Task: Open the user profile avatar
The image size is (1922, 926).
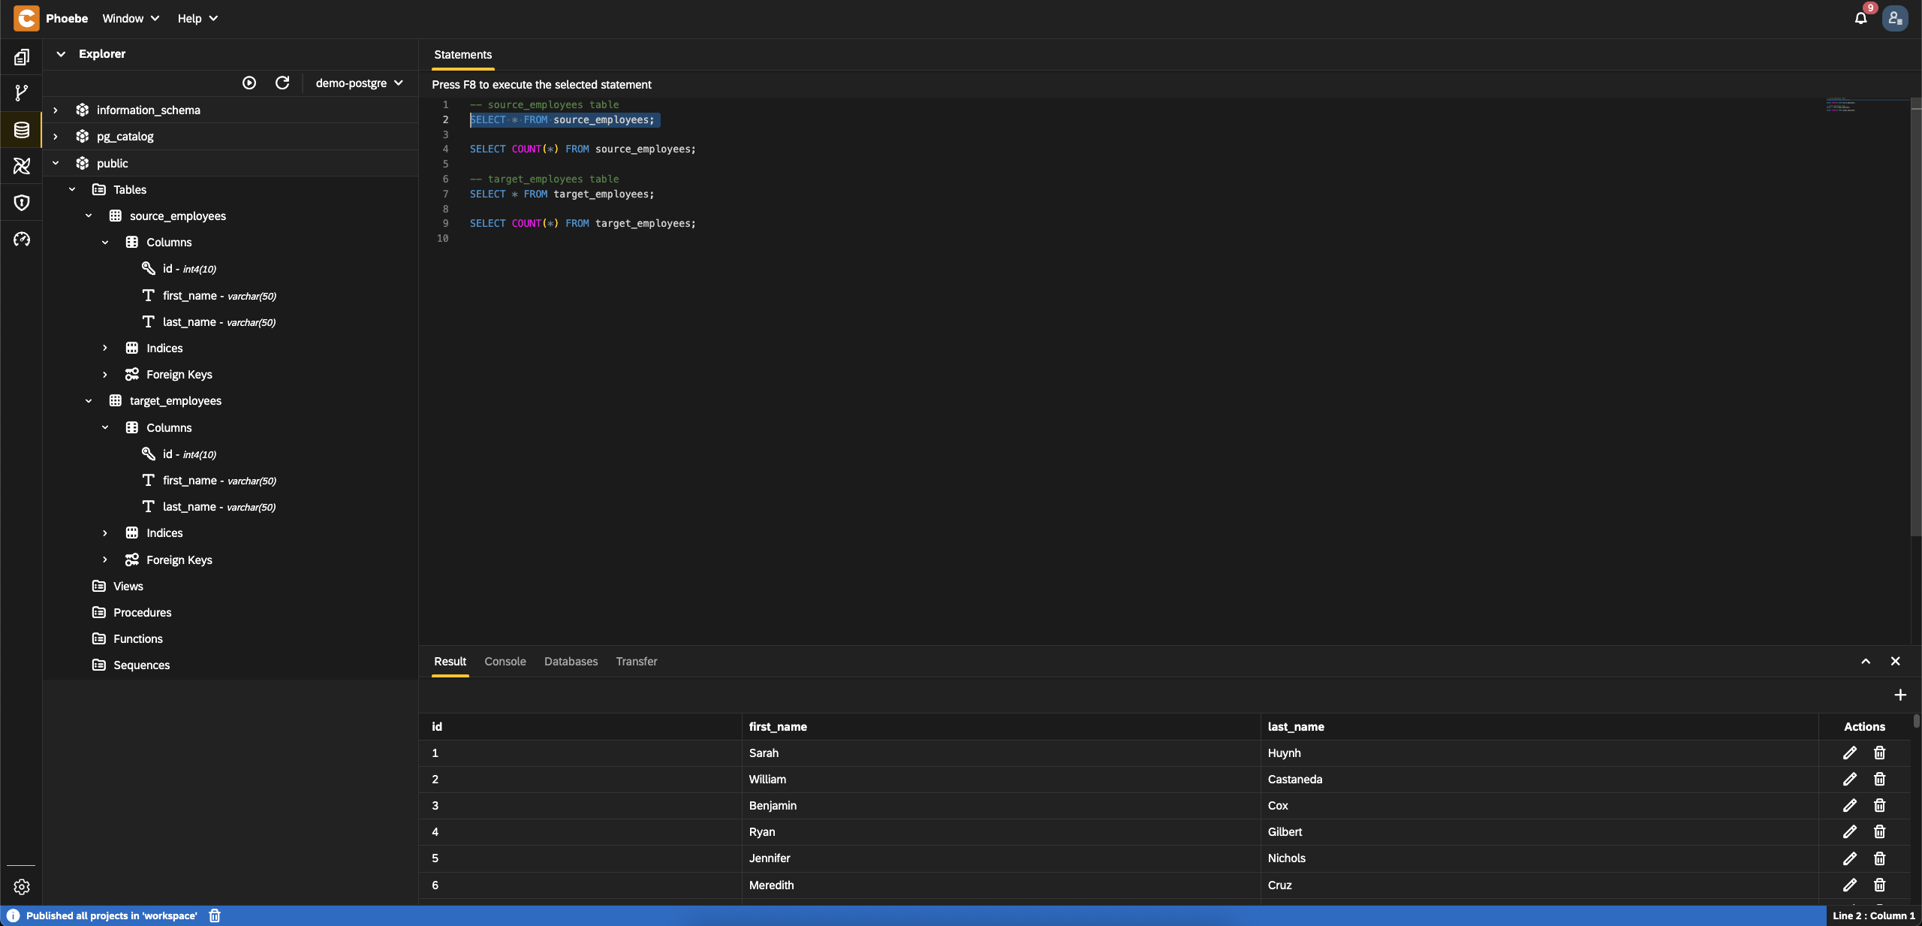Action: pyautogui.click(x=1895, y=18)
